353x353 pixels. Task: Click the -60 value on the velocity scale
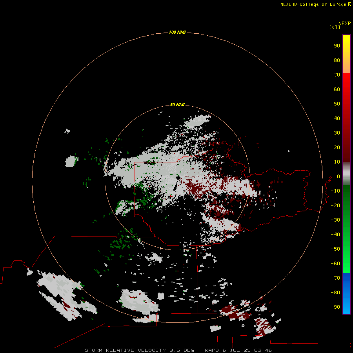(x=335, y=264)
